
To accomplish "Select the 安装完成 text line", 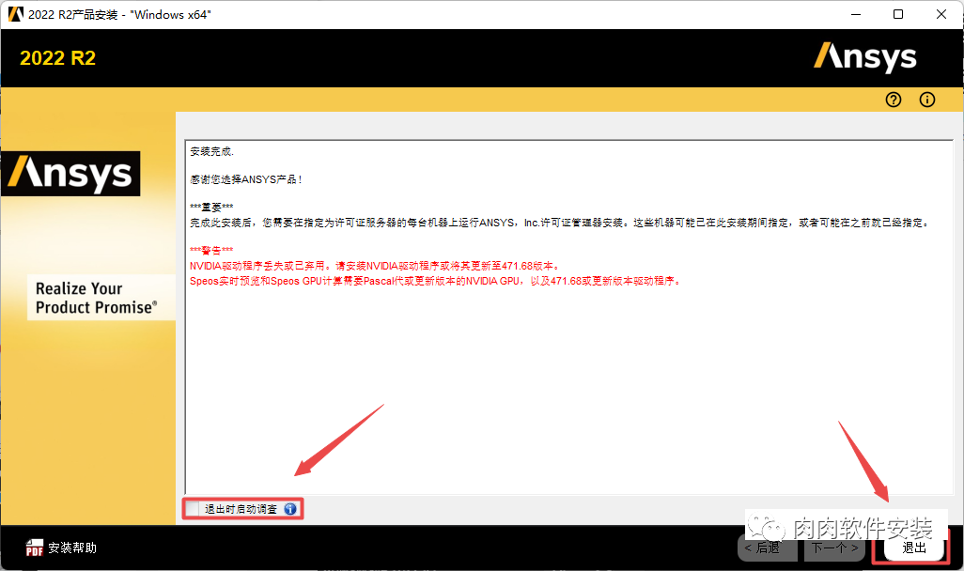I will click(211, 151).
